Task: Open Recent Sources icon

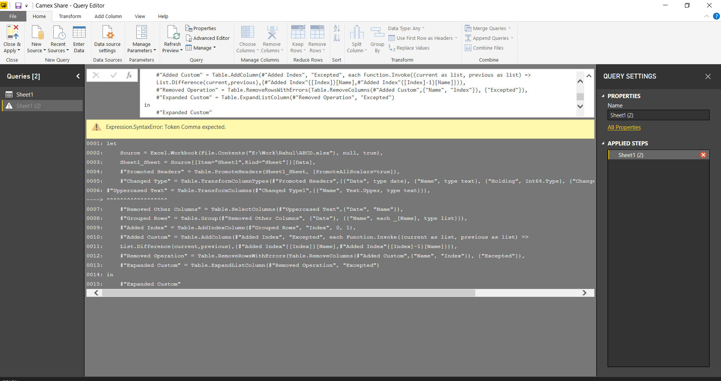Action: pyautogui.click(x=58, y=32)
